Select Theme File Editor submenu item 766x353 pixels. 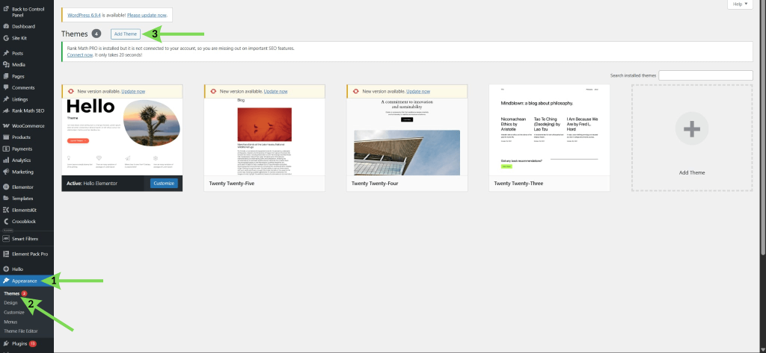tap(20, 331)
